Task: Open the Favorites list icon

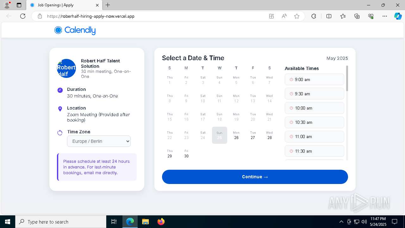Action: (x=343, y=16)
